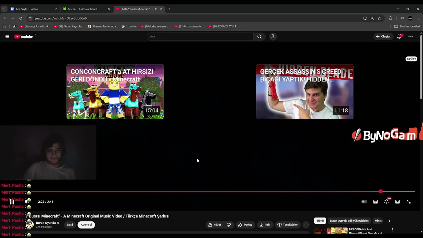
Task: Seek on the red video progress bar
Action: click(x=206, y=191)
